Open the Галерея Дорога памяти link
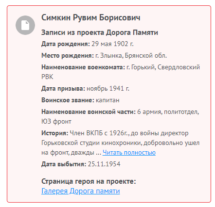Screen dimensions: 215x207 point(81,191)
